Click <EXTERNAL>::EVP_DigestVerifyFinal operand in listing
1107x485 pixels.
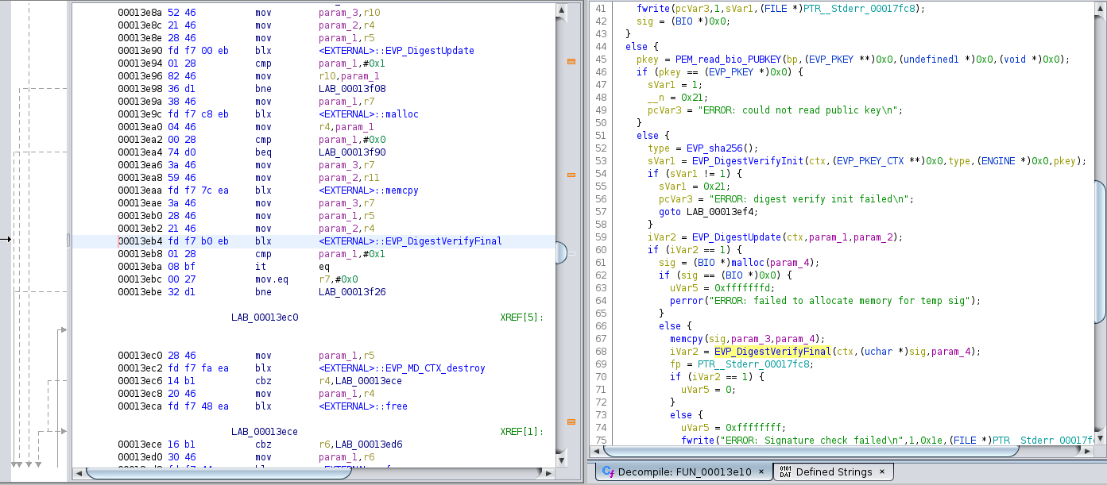click(x=410, y=241)
